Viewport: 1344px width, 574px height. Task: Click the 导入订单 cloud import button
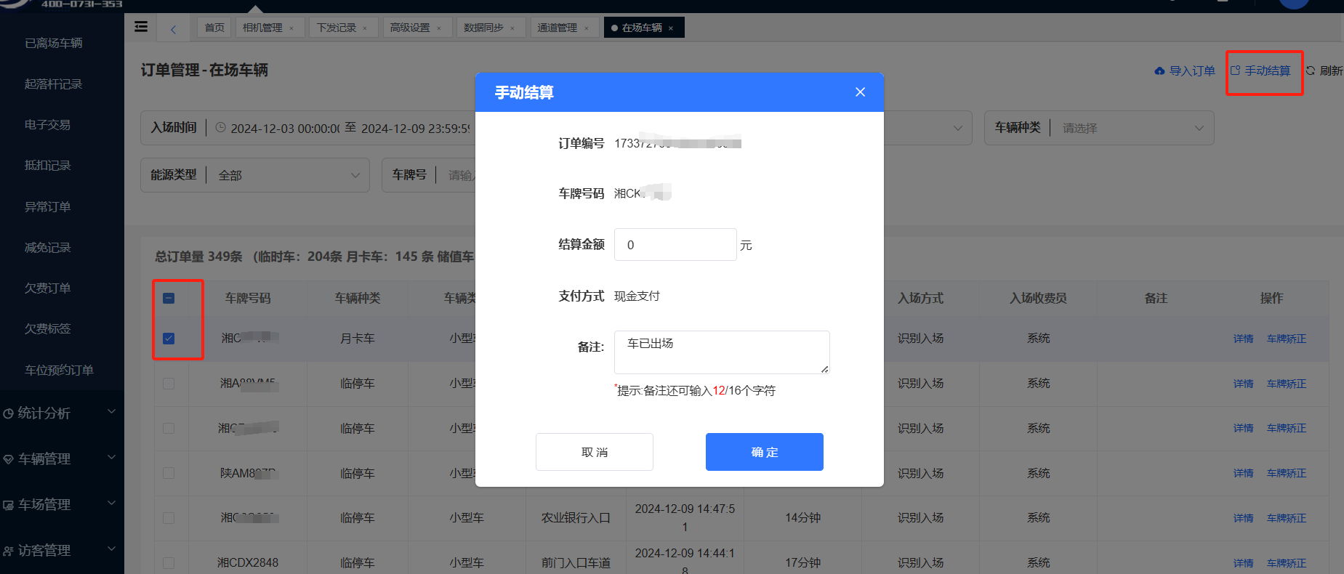1185,70
